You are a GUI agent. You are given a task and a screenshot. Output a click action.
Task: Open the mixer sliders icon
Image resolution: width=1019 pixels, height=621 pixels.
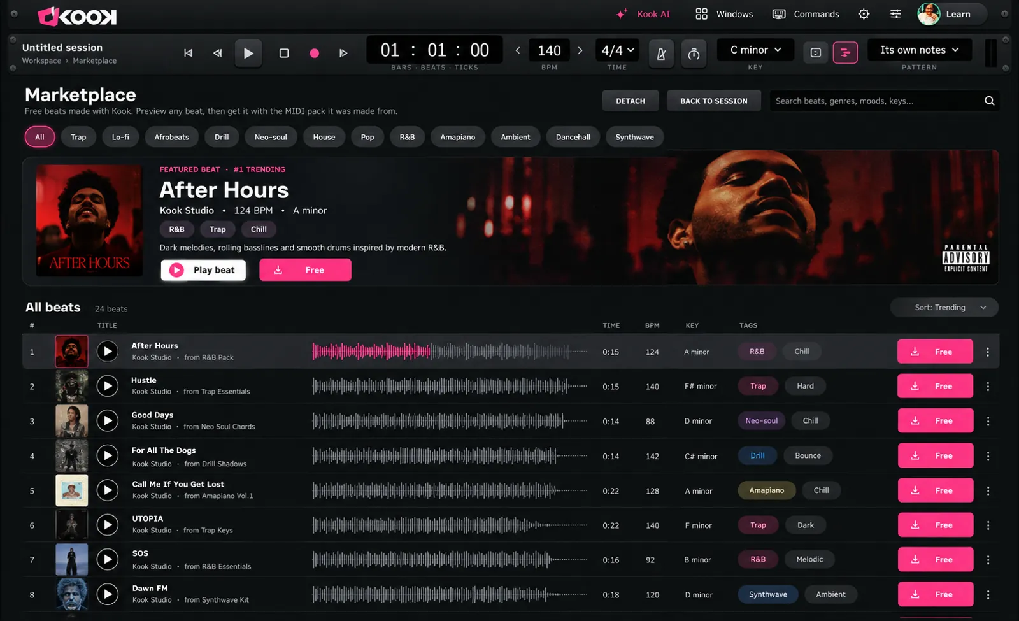click(x=895, y=14)
